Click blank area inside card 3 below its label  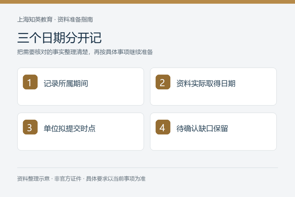click(81, 142)
